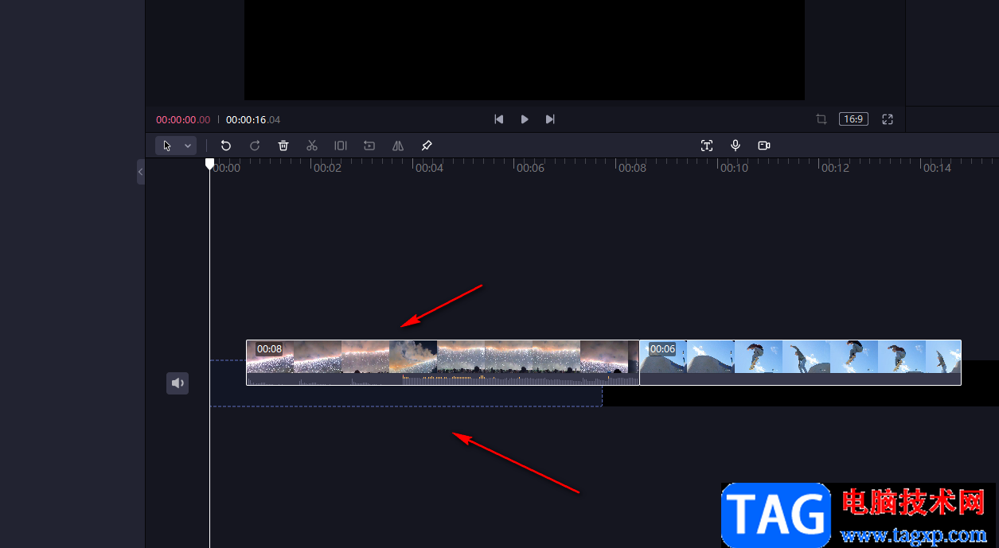The height and width of the screenshot is (548, 999).
Task: Play the video preview
Action: (x=525, y=119)
